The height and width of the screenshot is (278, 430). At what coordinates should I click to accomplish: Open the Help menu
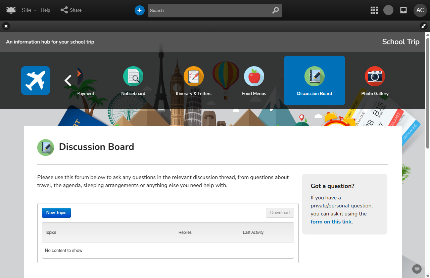46,10
